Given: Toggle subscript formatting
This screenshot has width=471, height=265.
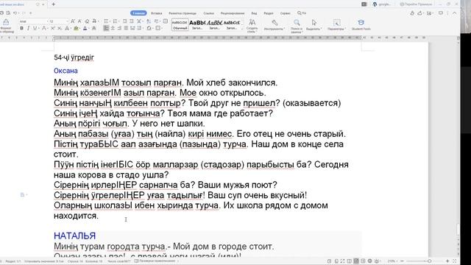Looking at the screenshot, I should pyautogui.click(x=60, y=28).
